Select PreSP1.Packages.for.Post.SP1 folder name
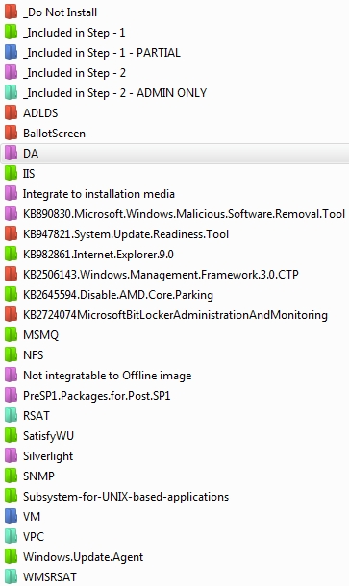 pyautogui.click(x=97, y=396)
